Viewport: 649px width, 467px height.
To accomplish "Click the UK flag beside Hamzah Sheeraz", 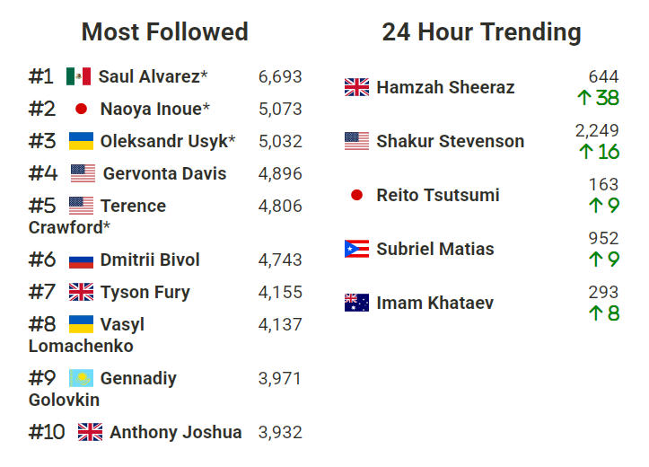I will pos(356,87).
